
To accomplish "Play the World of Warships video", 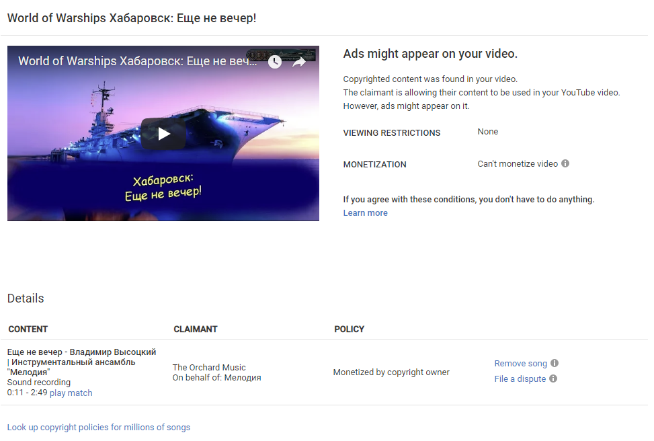I will click(x=163, y=133).
